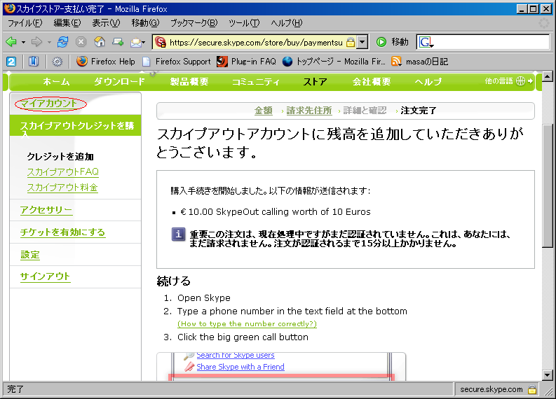Expand the Back button history dropdown arrow
This screenshot has height=399, width=556.
point(23,42)
